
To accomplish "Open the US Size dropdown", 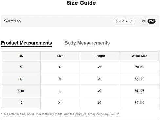I will (124, 21).
